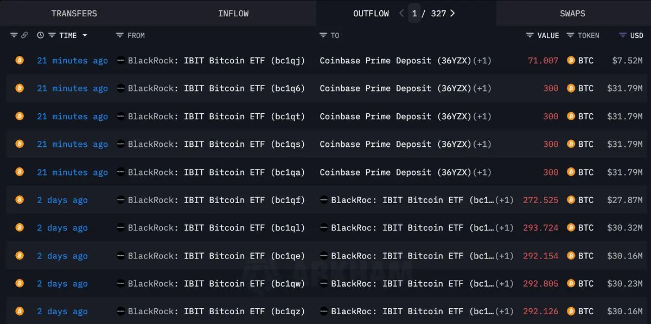
Task: Switch to the INFLOW tab
Action: (233, 13)
